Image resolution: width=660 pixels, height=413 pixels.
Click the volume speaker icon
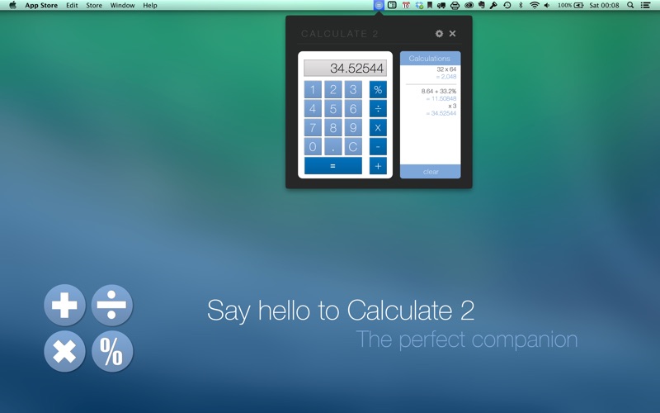click(547, 5)
